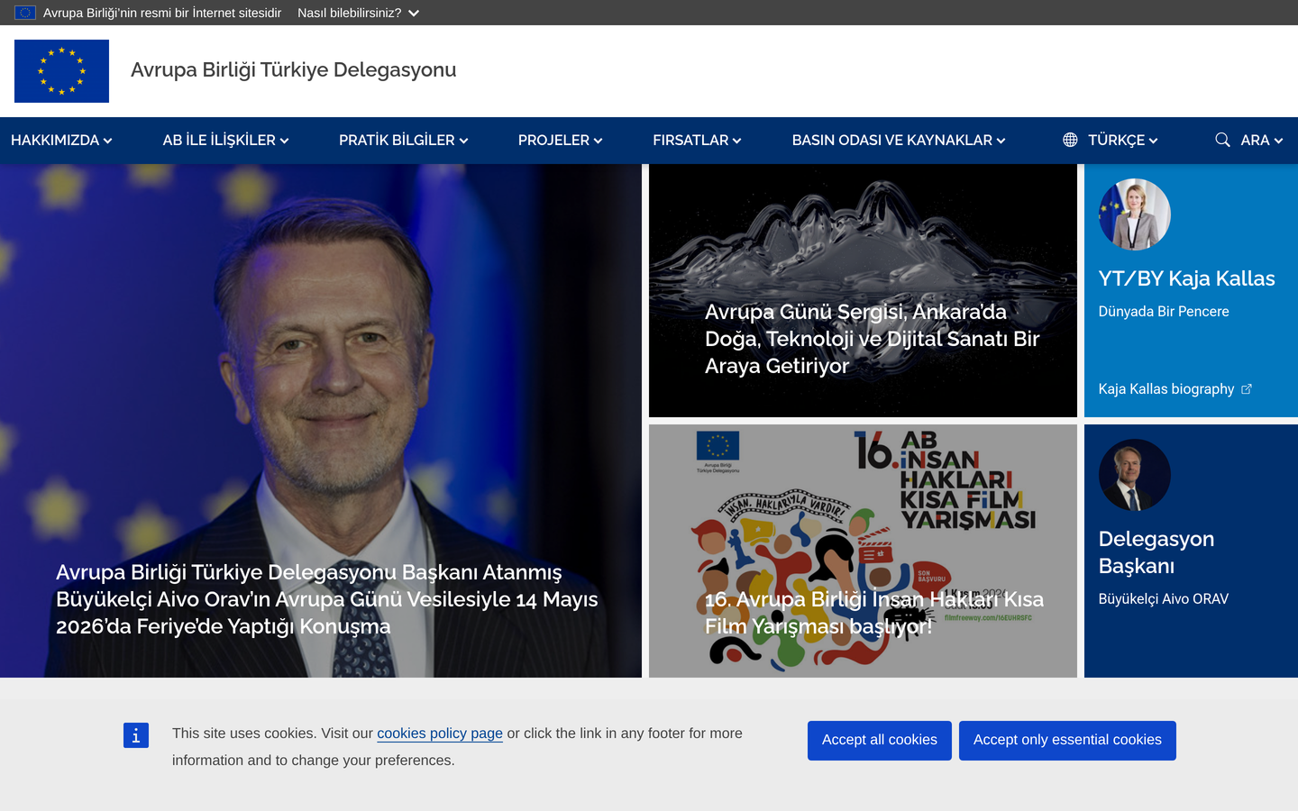Expand the 'Nasıl bilebilirsiniz?' dropdown
1298x811 pixels.
click(x=358, y=13)
